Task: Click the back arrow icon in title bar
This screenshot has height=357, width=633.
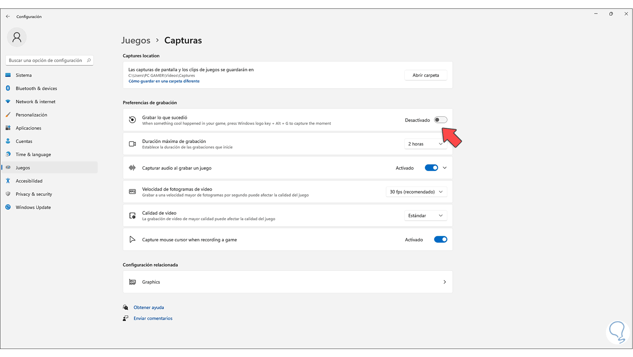Action: [x=8, y=16]
